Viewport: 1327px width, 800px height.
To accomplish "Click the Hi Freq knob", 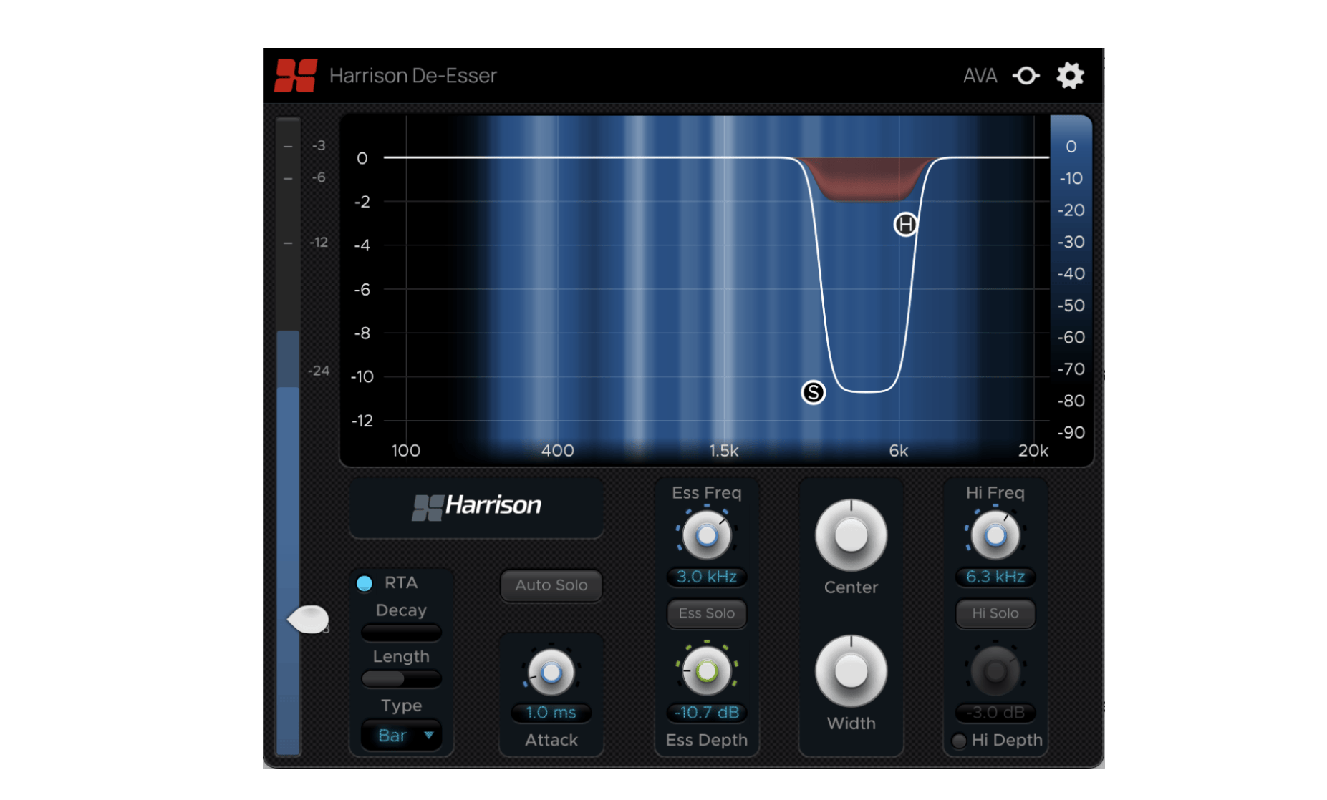I will point(995,535).
